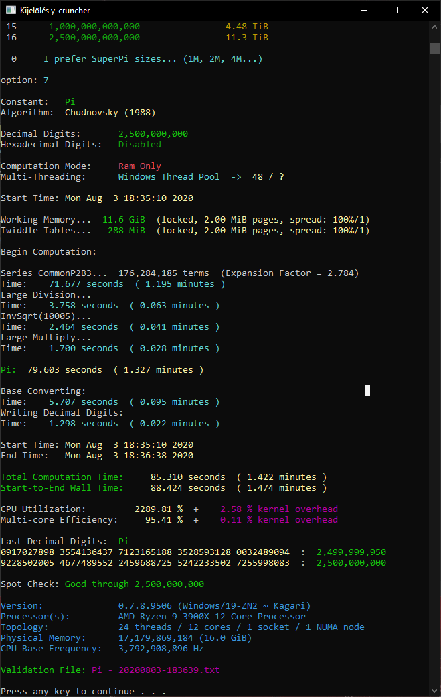Click the digit offset "2,499,999,950"
441x697 pixels.
pos(351,552)
